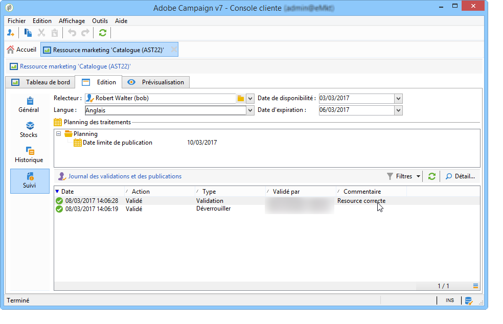Open the Outils menu

tap(100, 21)
